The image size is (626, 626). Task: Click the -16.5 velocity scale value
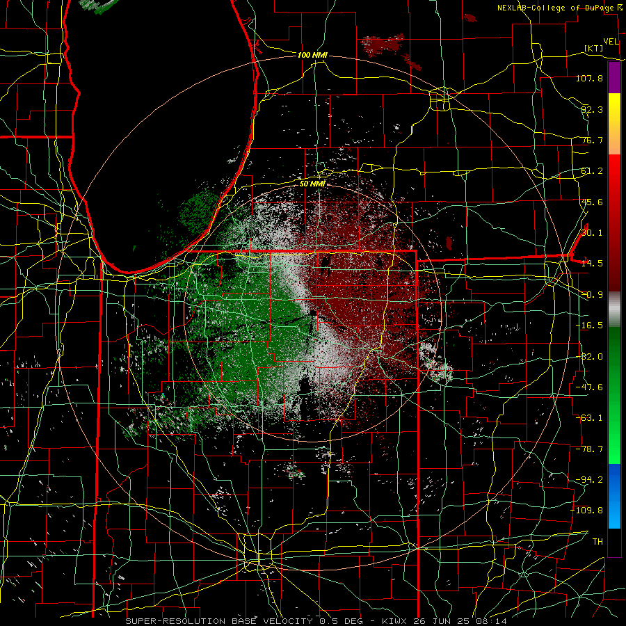tap(589, 326)
